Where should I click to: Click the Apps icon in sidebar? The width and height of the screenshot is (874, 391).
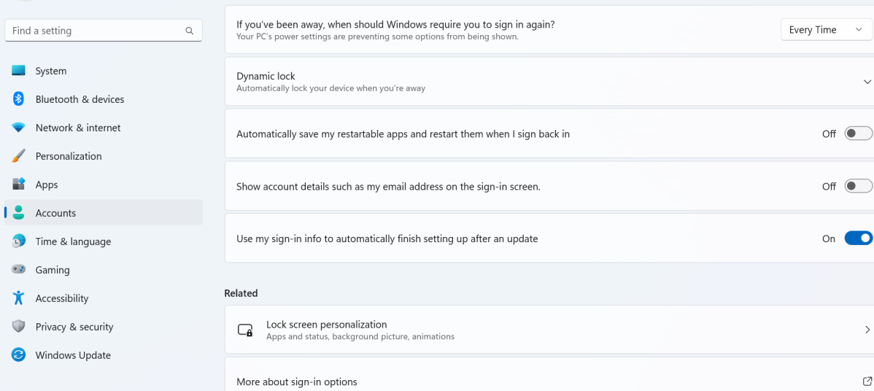pos(19,185)
